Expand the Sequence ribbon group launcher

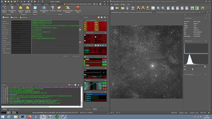16,15
